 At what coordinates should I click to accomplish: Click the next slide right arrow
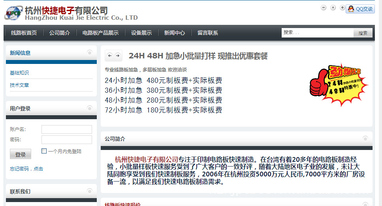point(117,56)
